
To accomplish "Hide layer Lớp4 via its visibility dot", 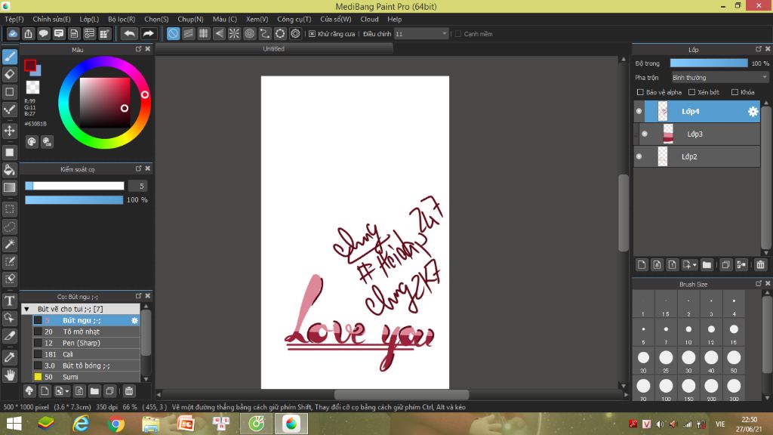I will (639, 112).
